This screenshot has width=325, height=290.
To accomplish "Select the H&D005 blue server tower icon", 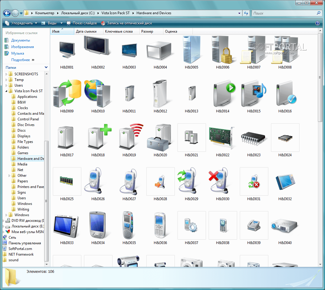I will (x=191, y=50).
